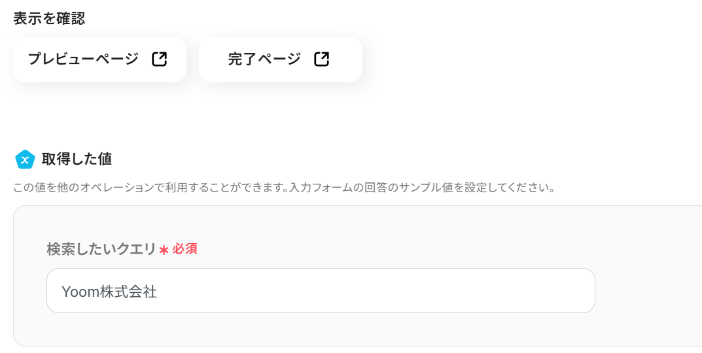The height and width of the screenshot is (353, 702).
Task: Click the 表示を確認 heading
Action: click(49, 18)
